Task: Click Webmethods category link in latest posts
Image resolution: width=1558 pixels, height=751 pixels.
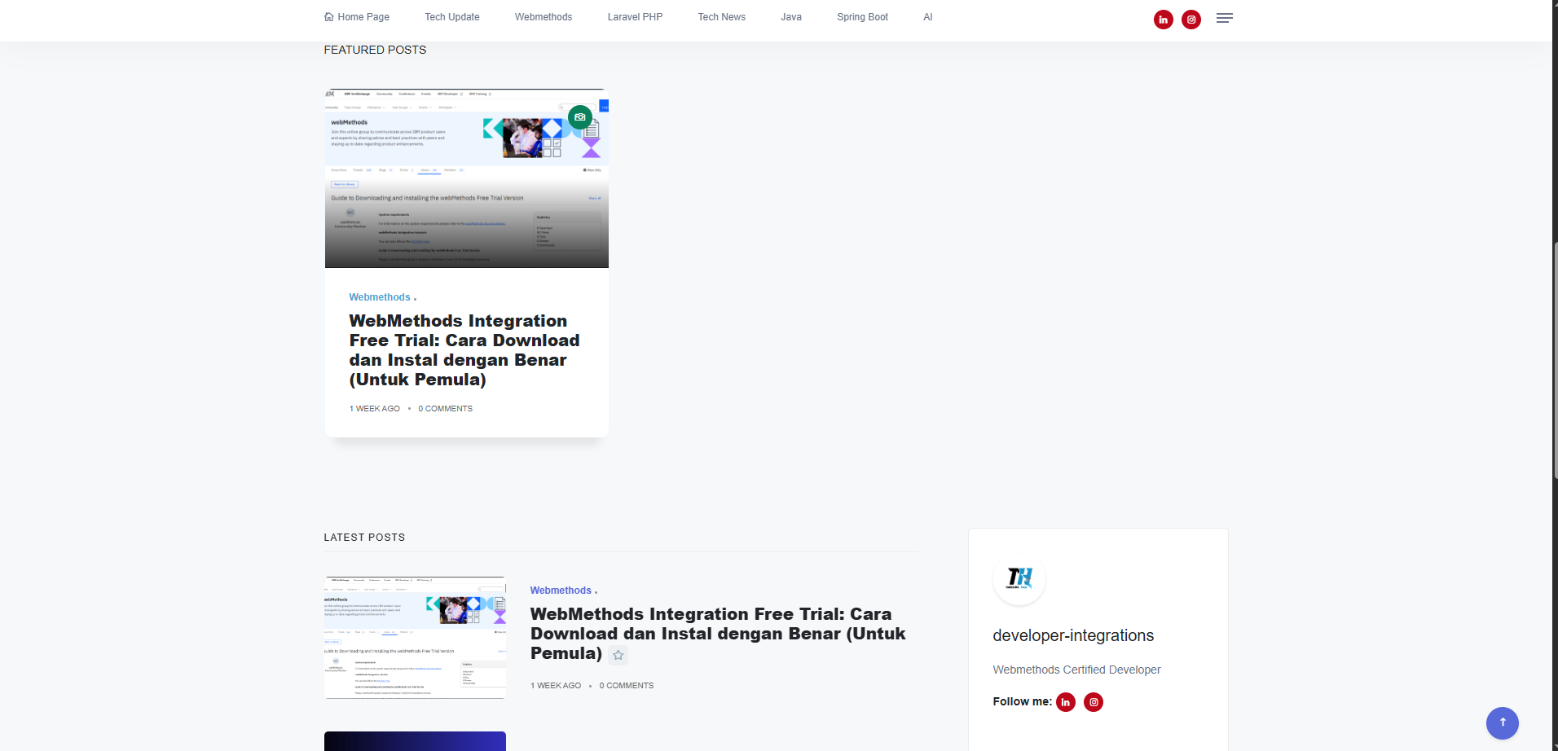Action: pyautogui.click(x=561, y=591)
